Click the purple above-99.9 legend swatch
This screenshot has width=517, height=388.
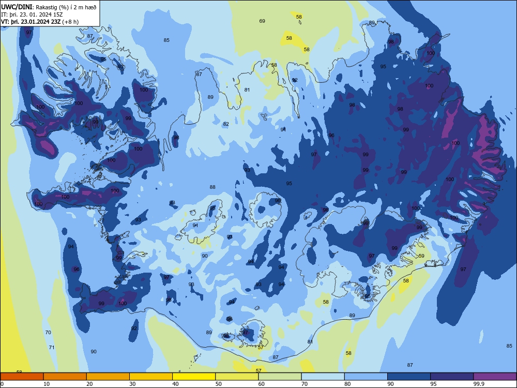click(495, 377)
